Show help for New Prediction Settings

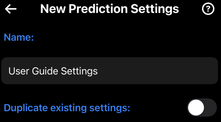pos(208,9)
